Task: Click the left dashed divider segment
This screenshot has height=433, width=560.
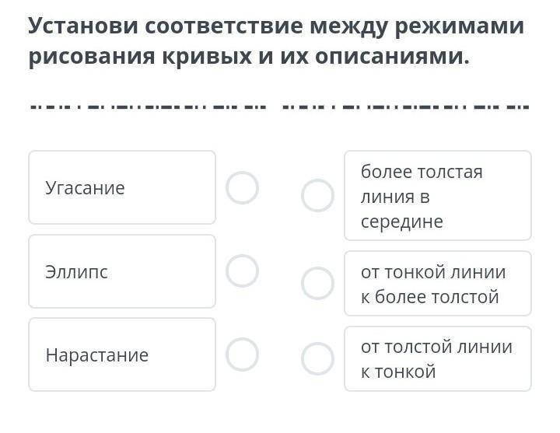Action: [148, 106]
